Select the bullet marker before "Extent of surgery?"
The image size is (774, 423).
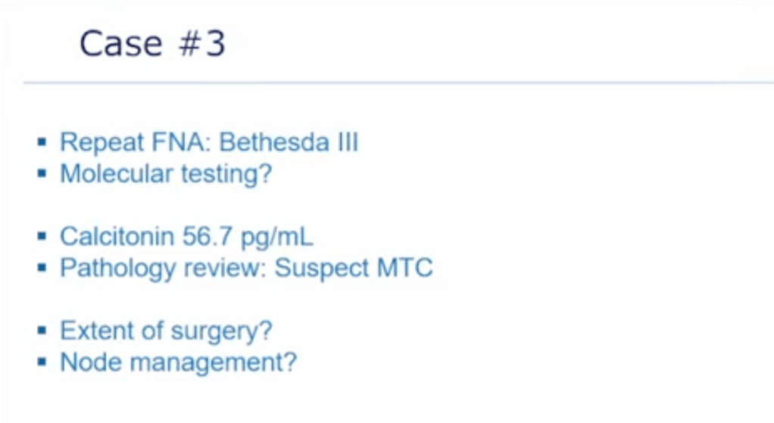point(42,331)
